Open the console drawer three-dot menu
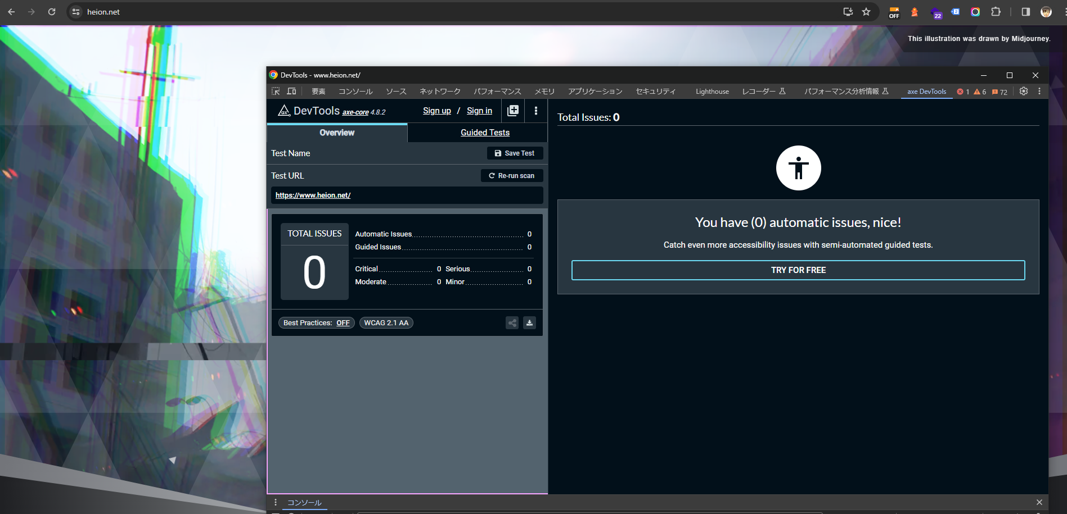The image size is (1067, 514). pyautogui.click(x=276, y=502)
